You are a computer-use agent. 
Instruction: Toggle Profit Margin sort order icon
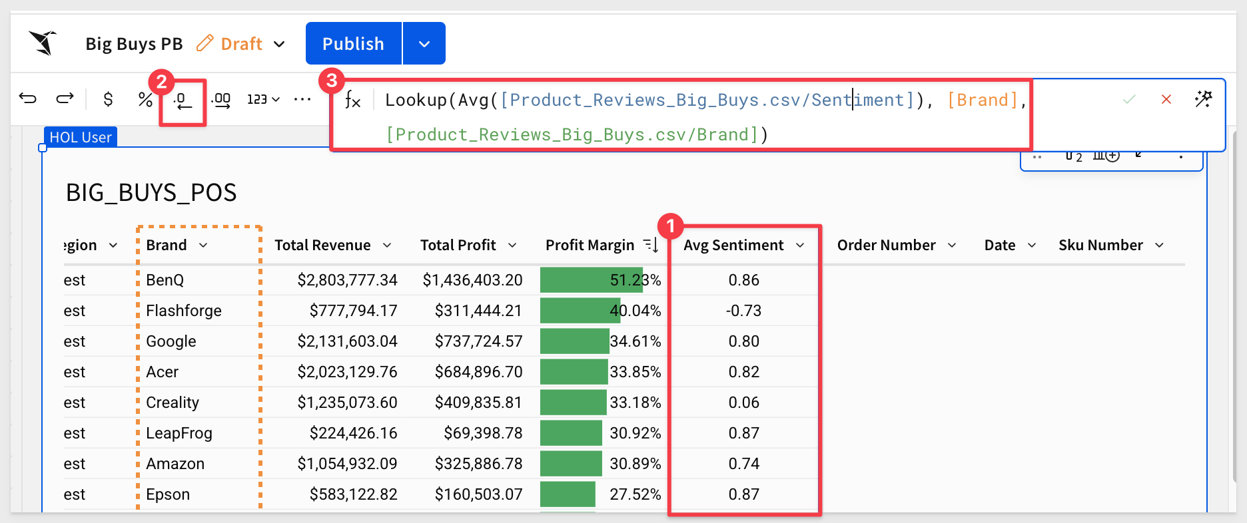click(x=651, y=246)
